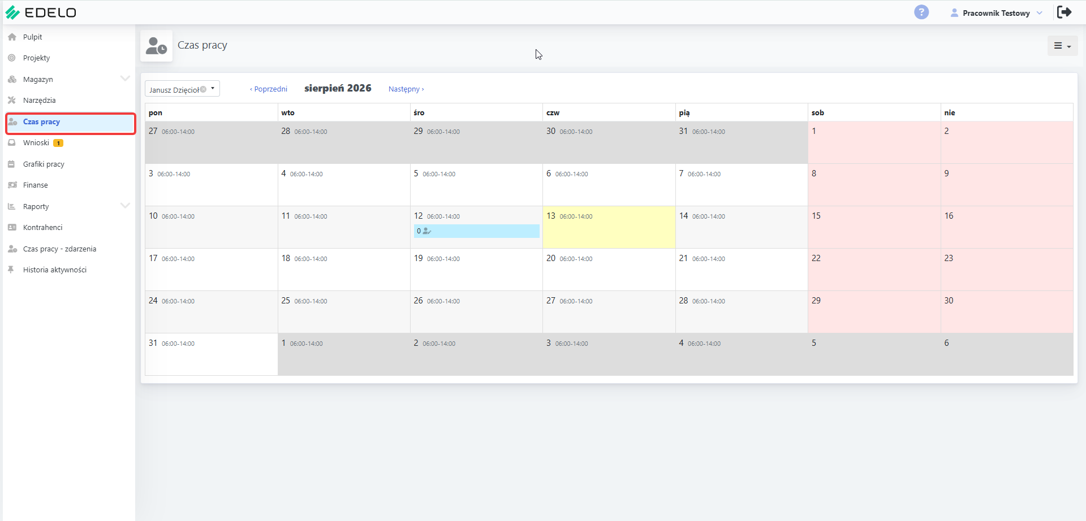
Task: Open the employee selector dropdown arrow
Action: [x=213, y=88]
